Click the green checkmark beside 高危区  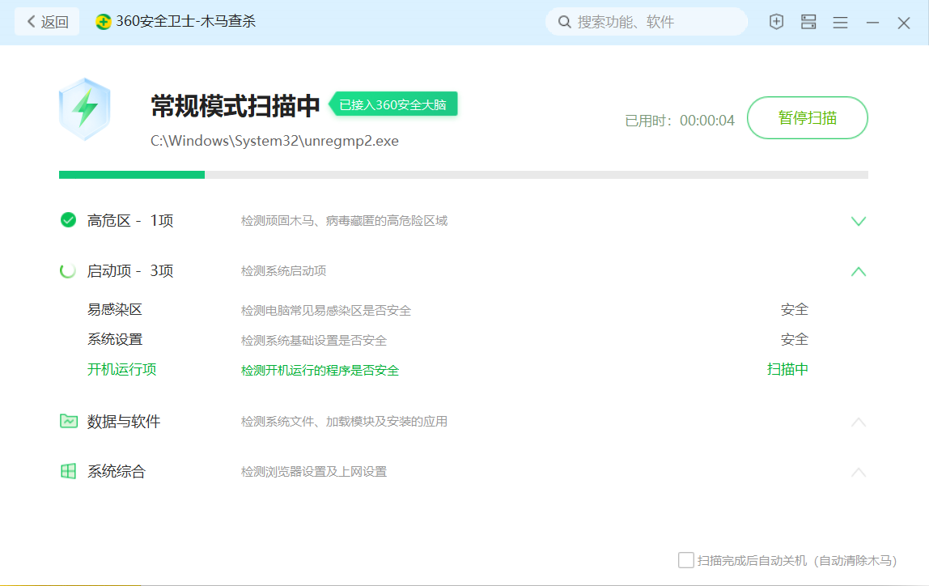[68, 220]
